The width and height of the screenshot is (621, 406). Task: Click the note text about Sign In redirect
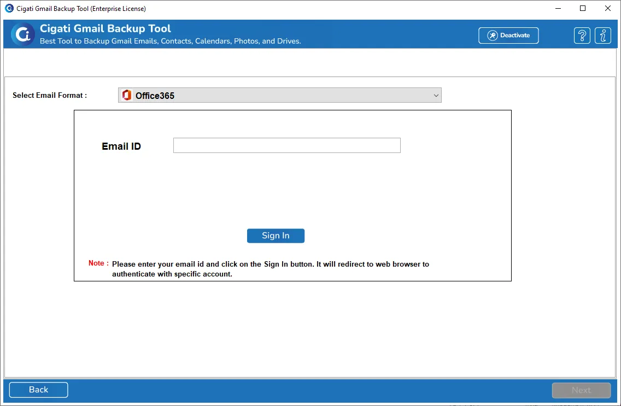coord(271,269)
